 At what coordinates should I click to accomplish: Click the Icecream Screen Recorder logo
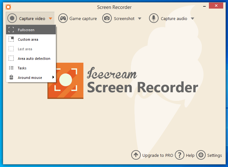click(65, 80)
